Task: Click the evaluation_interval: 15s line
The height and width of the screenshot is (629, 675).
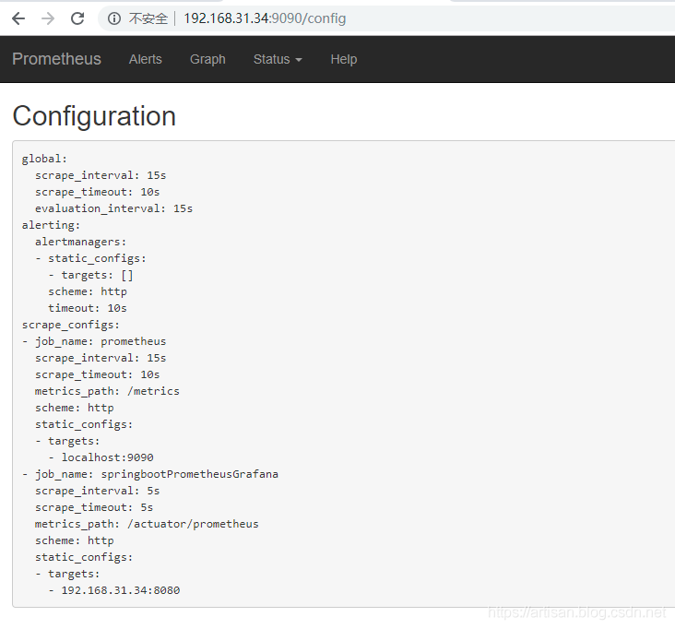Action: coord(113,208)
